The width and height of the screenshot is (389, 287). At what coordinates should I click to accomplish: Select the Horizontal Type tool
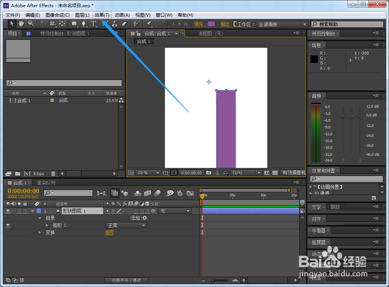point(93,24)
